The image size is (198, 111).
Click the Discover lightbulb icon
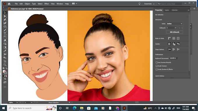click(139, 4)
